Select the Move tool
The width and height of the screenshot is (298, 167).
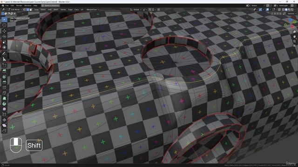point(4,31)
